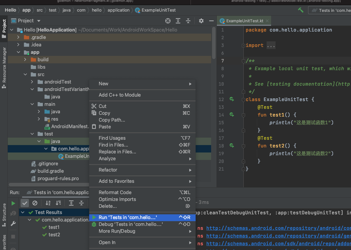Toggle Show Passed checkmark filter
The width and height of the screenshot is (351, 250).
pos(25,203)
